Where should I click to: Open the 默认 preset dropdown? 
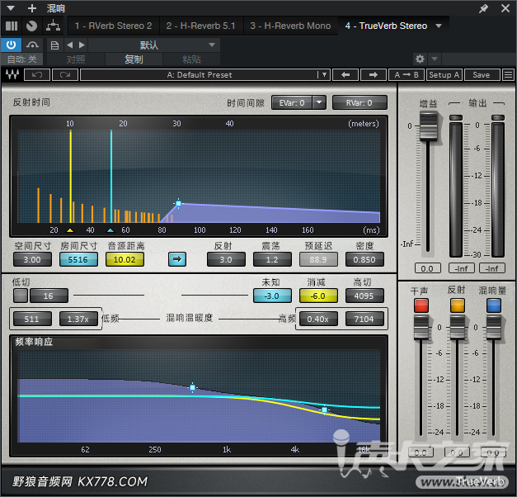tap(154, 45)
